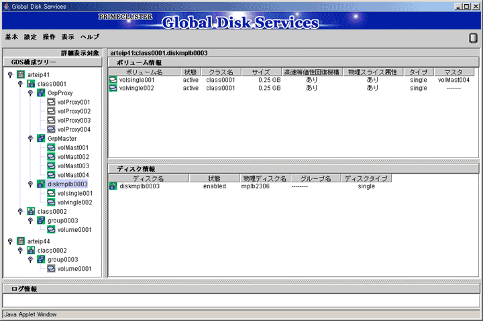This screenshot has height=321, width=483.
Task: Click the volume0001 icon under arteip44
Action: [x=51, y=268]
